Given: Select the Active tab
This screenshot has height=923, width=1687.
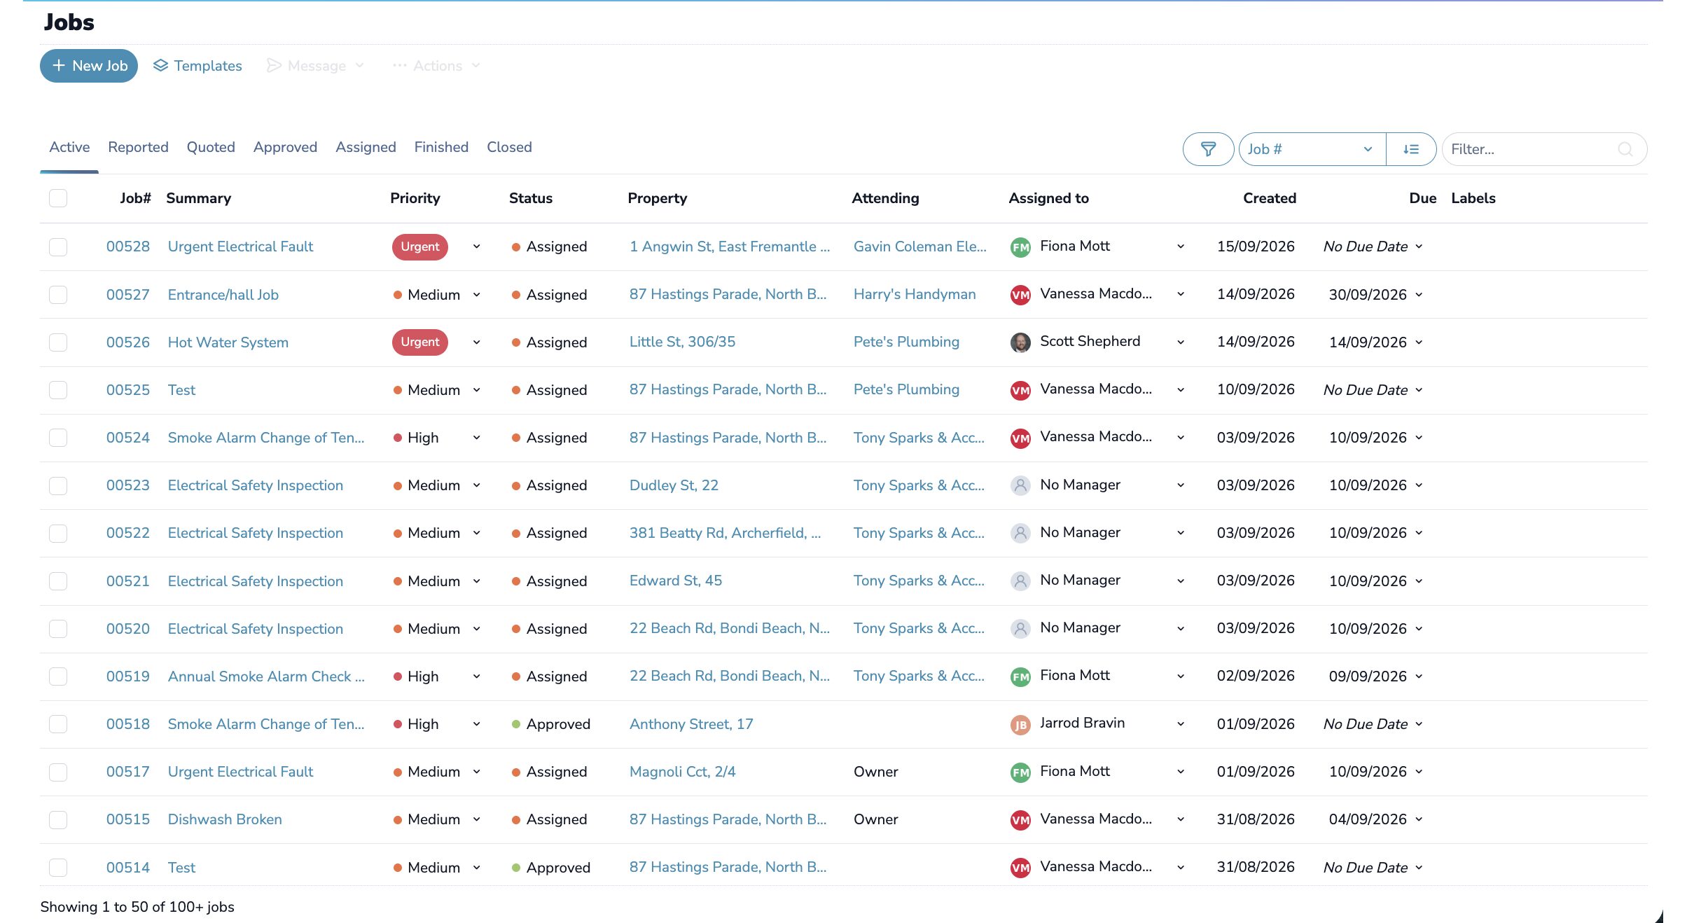Looking at the screenshot, I should [69, 147].
